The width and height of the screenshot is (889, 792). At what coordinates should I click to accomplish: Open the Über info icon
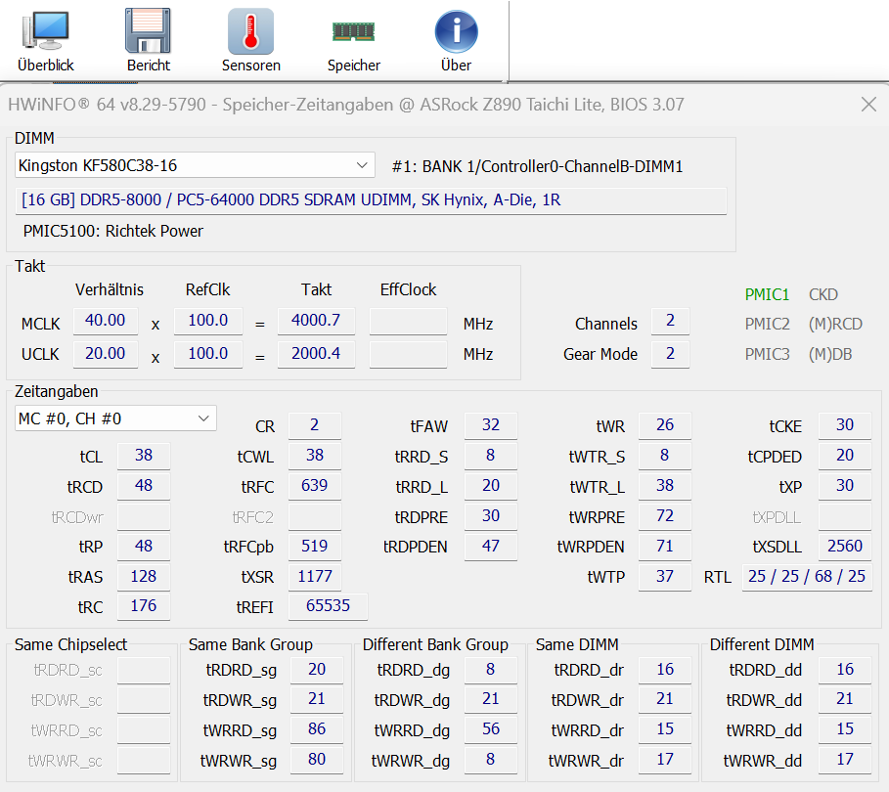click(456, 41)
